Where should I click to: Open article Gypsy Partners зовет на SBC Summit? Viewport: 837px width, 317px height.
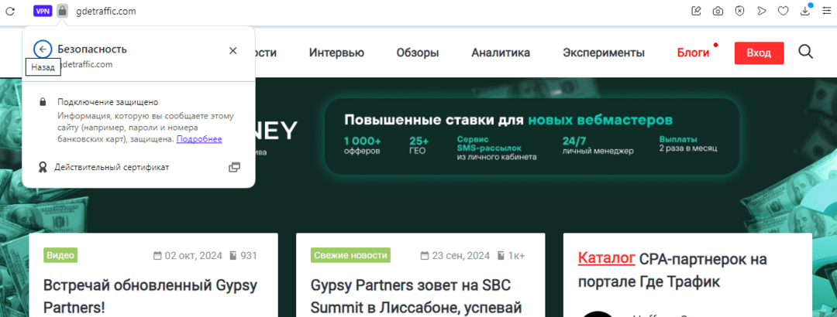tap(416, 296)
